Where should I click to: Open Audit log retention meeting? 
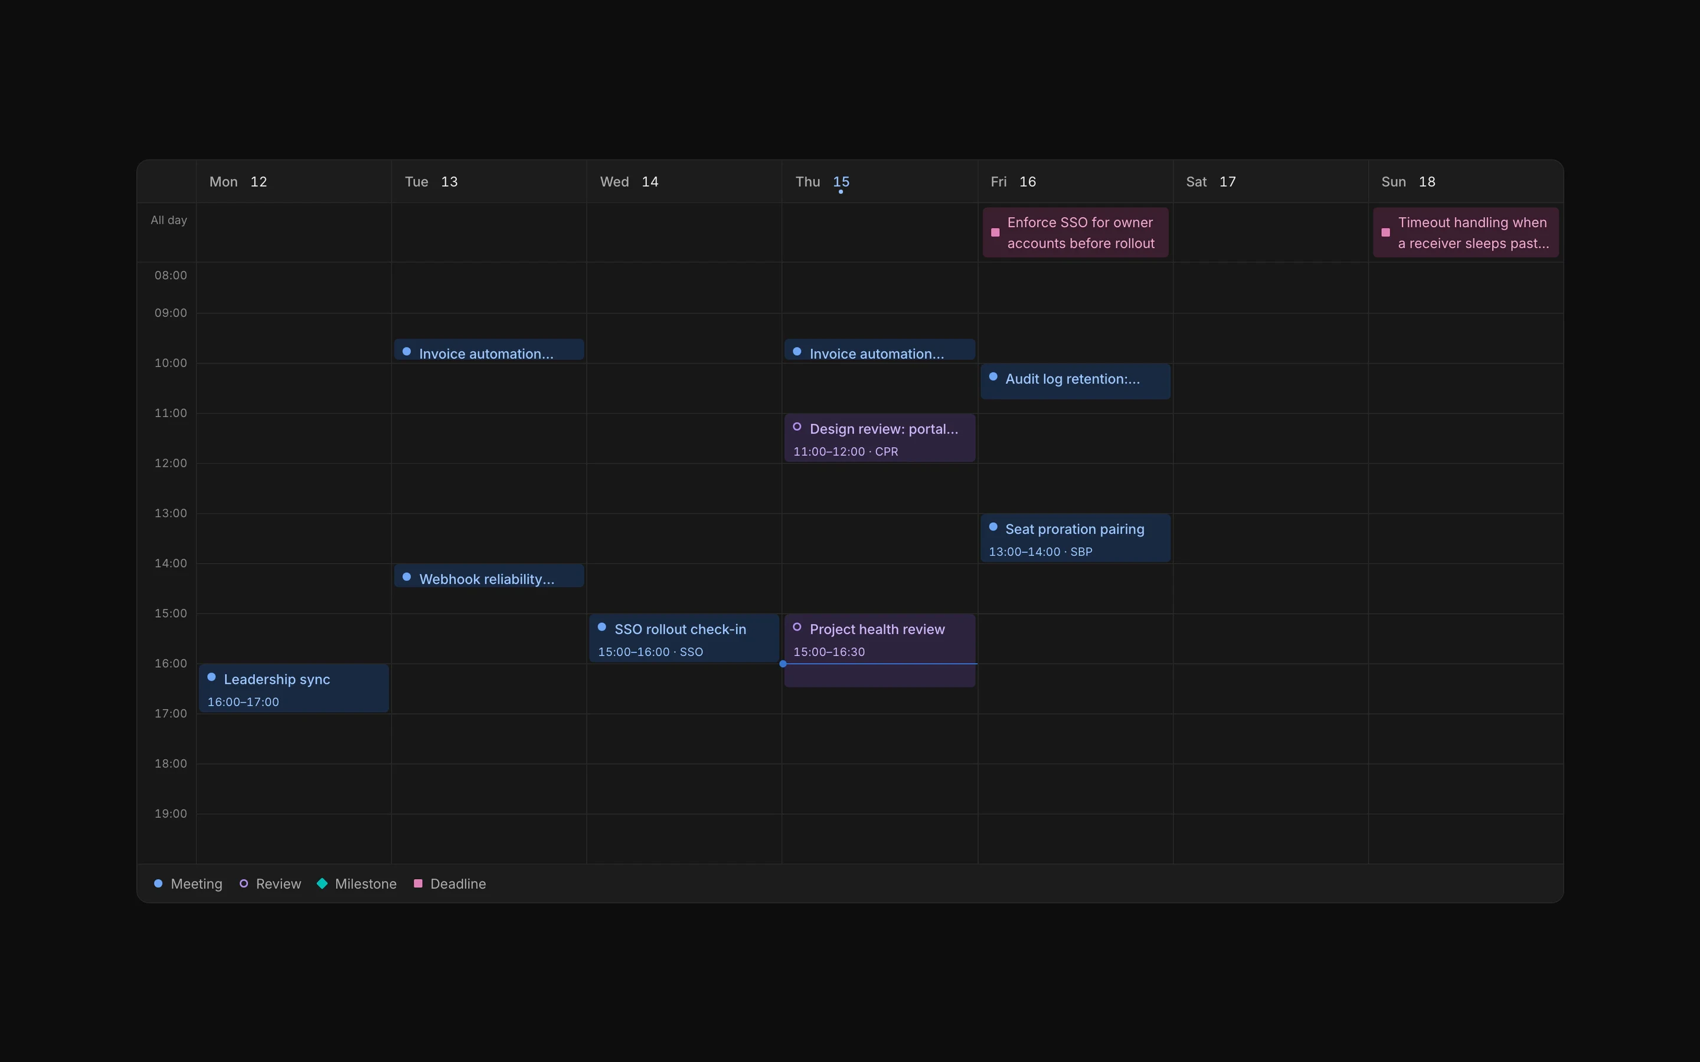[x=1075, y=381]
